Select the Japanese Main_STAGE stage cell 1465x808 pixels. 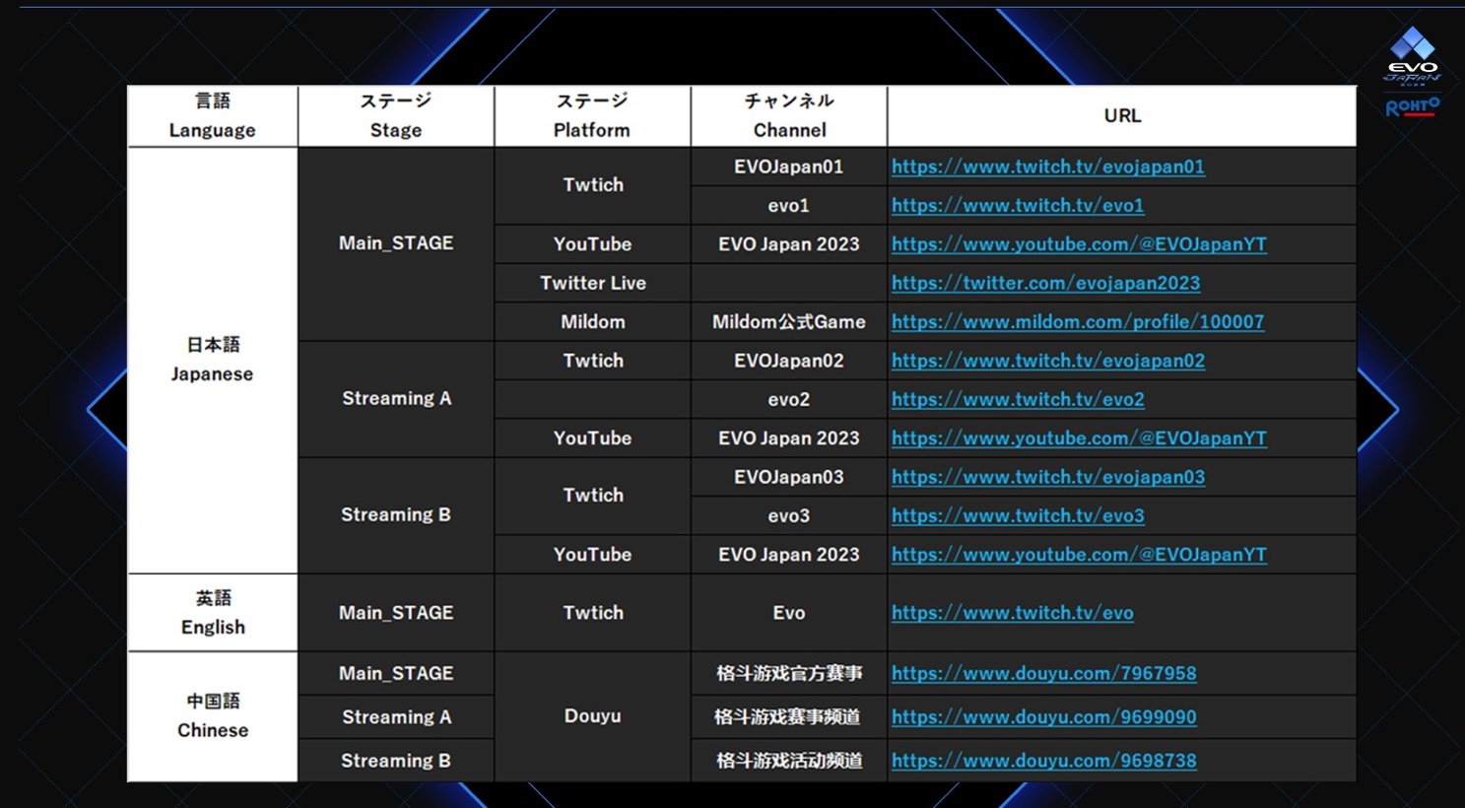396,243
